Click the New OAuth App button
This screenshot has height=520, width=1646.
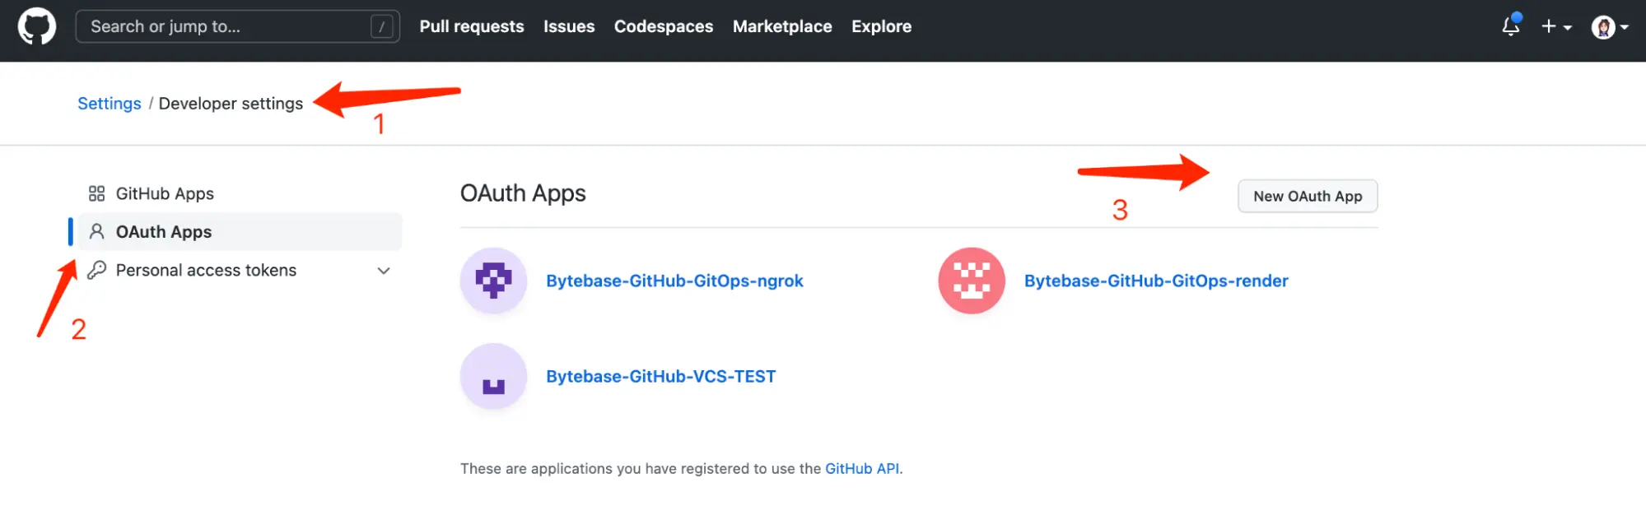tap(1308, 196)
